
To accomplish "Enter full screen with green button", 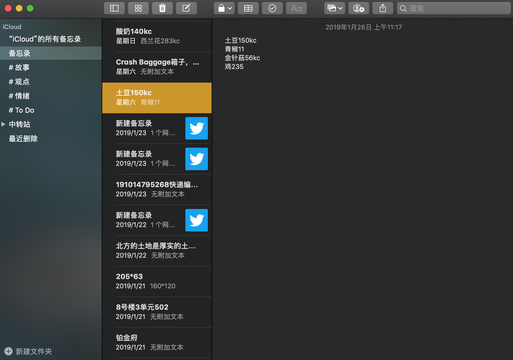I will [x=30, y=8].
